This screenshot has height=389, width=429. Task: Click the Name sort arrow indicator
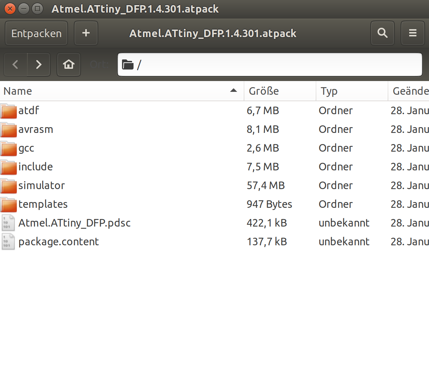233,90
